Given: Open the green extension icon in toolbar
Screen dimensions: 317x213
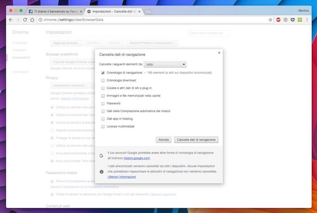Looking at the screenshot, I should [x=300, y=20].
